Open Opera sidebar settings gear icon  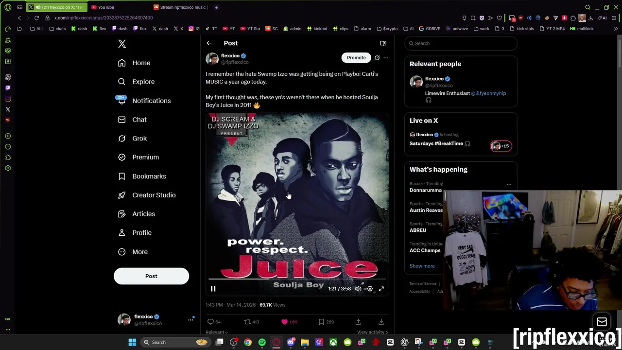tap(8, 168)
